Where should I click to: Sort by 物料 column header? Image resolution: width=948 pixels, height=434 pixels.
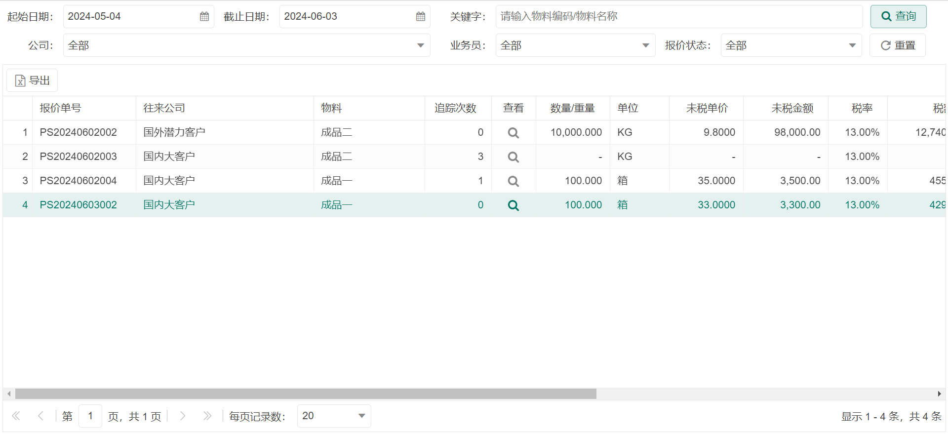(x=369, y=108)
